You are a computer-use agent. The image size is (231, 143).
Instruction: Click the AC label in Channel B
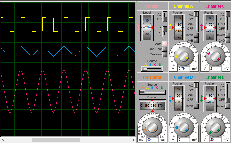191,86
